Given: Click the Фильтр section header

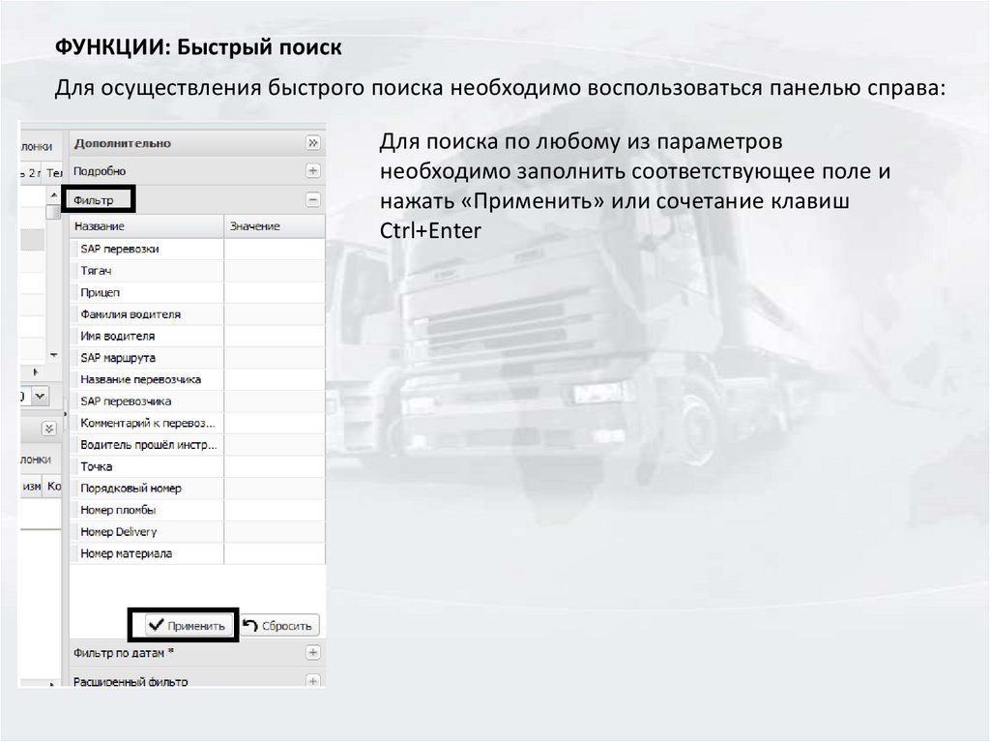Looking at the screenshot, I should [99, 200].
